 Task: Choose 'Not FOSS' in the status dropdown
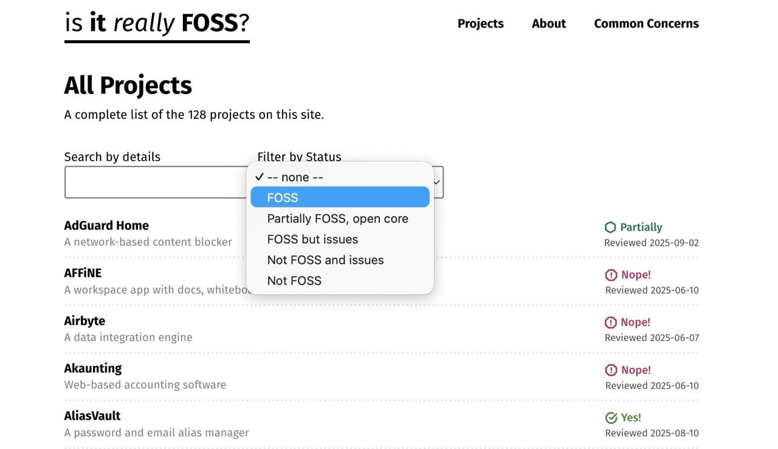pos(294,280)
